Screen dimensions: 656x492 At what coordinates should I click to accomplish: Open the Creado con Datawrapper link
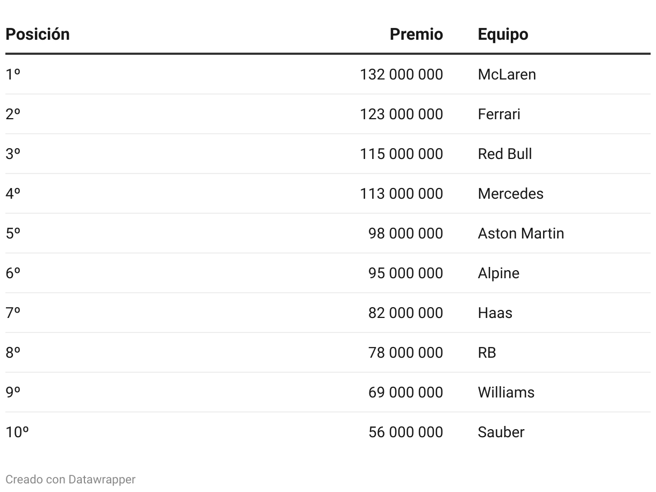pos(70,479)
